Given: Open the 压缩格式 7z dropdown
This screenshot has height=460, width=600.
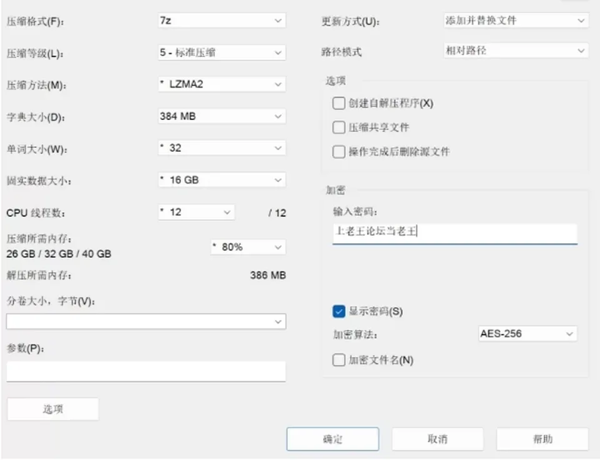Looking at the screenshot, I should point(222,20).
